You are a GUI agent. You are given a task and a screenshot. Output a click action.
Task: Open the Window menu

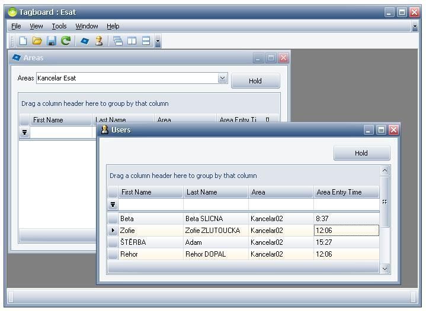pyautogui.click(x=87, y=26)
